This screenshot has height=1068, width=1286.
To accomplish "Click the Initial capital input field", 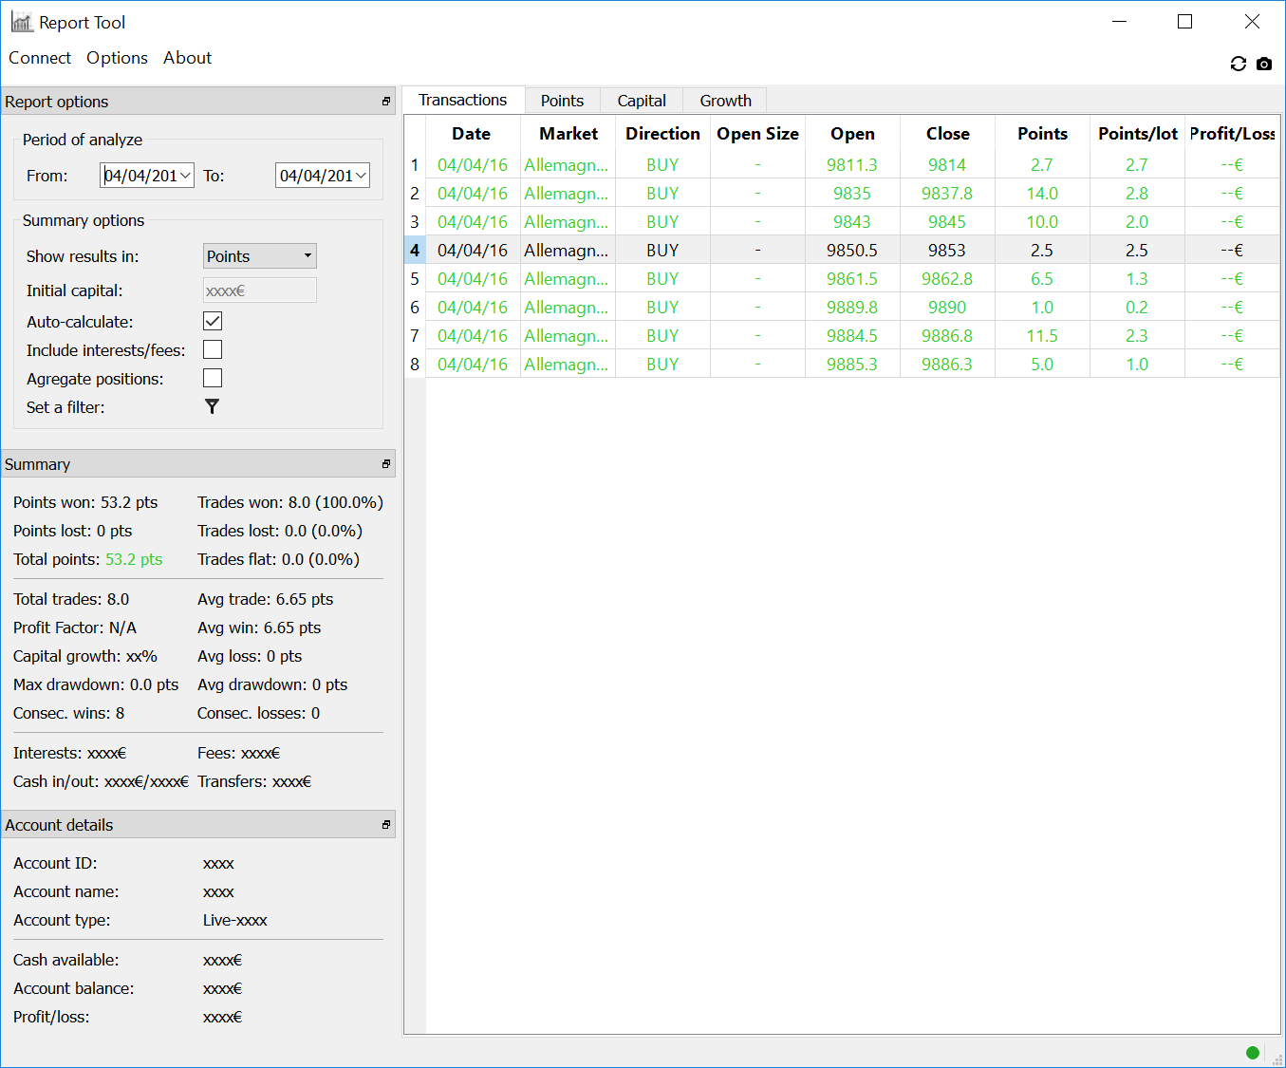I will click(x=259, y=290).
